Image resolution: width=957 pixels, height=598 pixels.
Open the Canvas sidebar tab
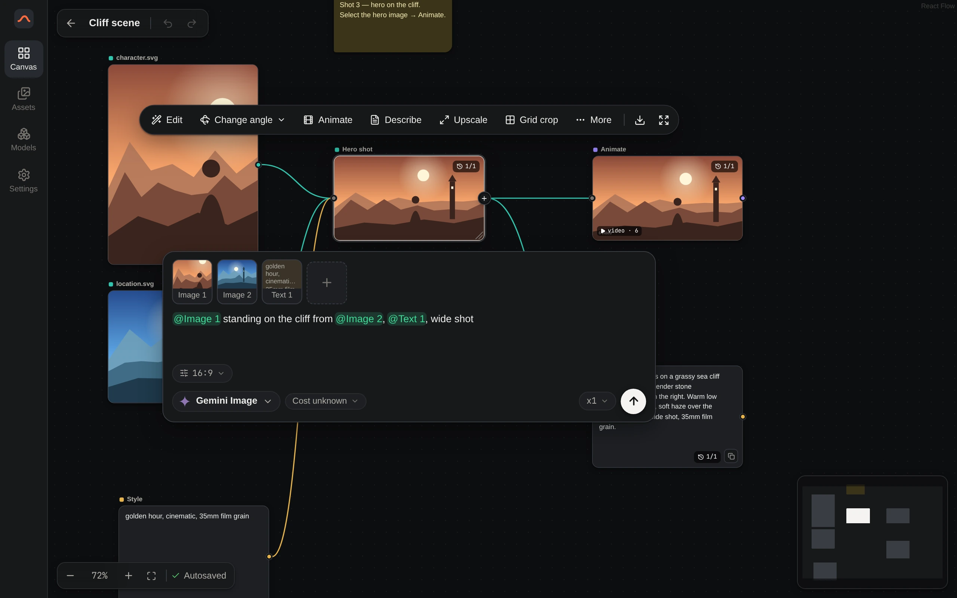(x=24, y=59)
